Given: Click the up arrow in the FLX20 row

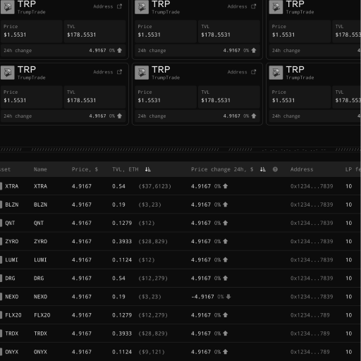Looking at the screenshot, I should [225, 315].
